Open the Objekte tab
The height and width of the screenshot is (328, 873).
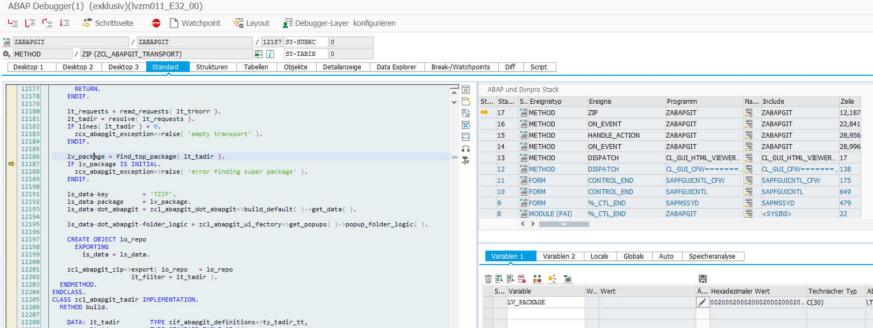click(296, 67)
